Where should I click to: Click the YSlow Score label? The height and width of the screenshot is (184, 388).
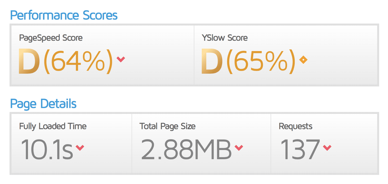point(225,38)
